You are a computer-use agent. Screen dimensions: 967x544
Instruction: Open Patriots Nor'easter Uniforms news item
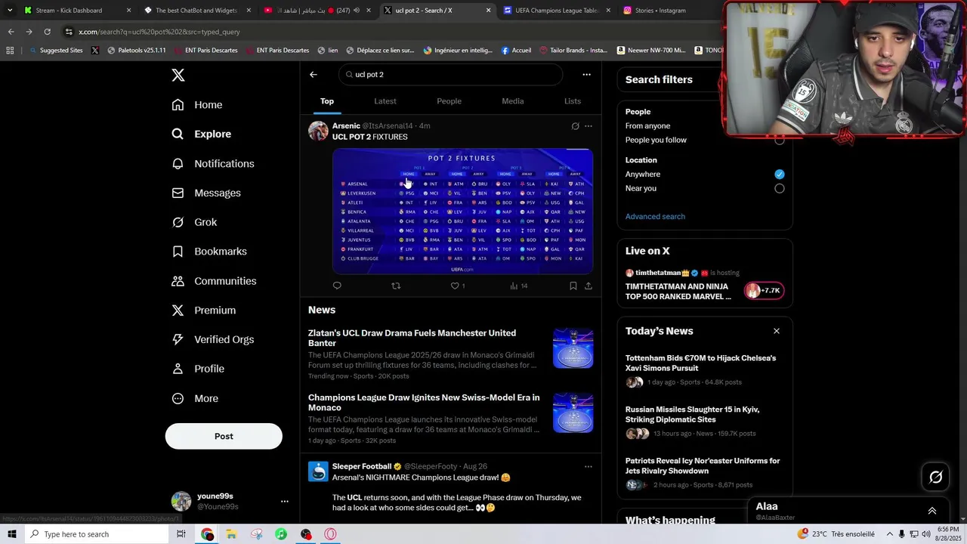click(x=705, y=474)
